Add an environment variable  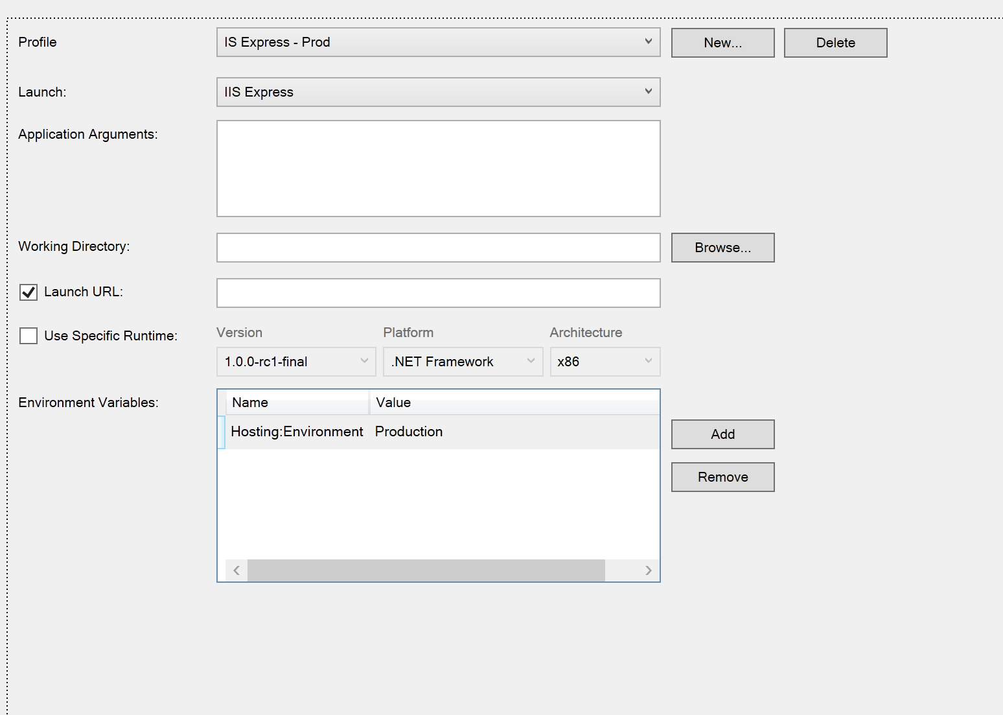point(723,434)
